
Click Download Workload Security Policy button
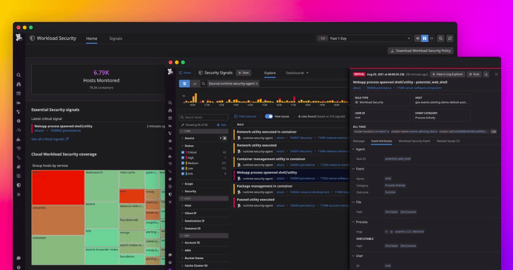click(420, 51)
